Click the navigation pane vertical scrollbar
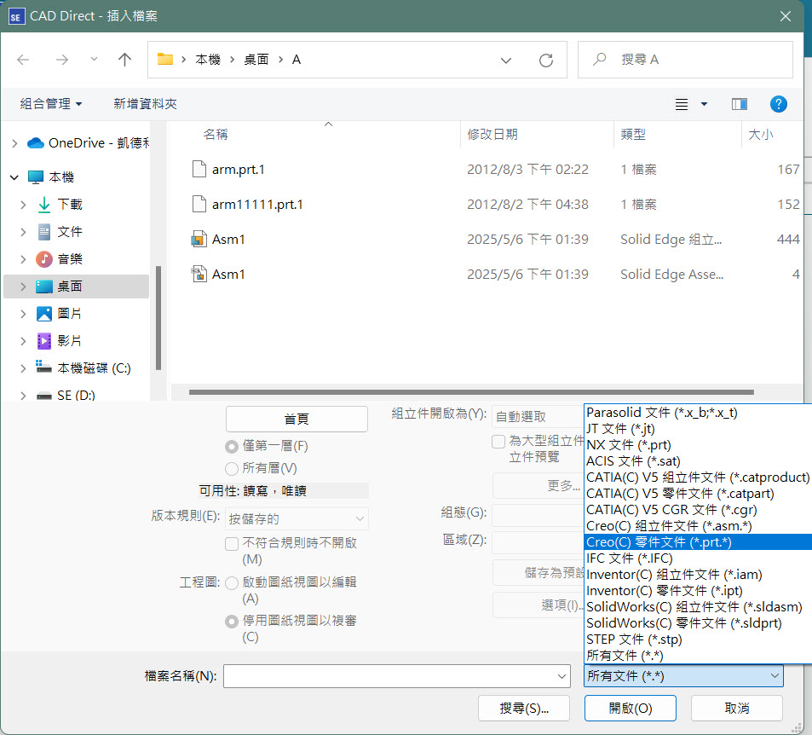 tap(158, 318)
